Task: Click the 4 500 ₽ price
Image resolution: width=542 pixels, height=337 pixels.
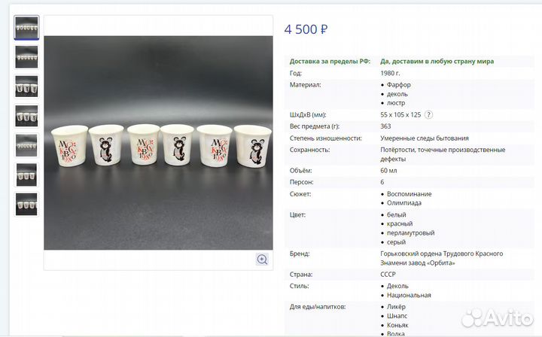Action: 306,29
